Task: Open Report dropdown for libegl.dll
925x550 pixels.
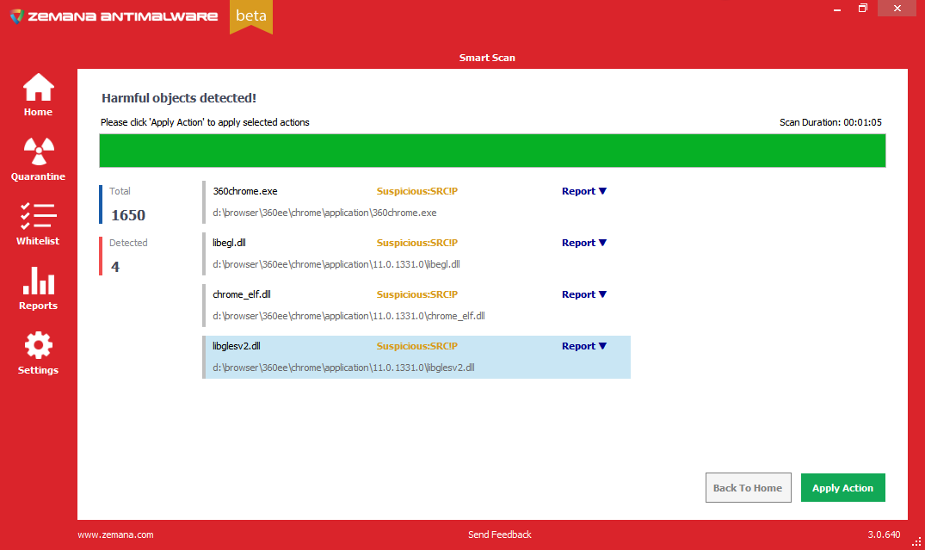Action: 584,243
